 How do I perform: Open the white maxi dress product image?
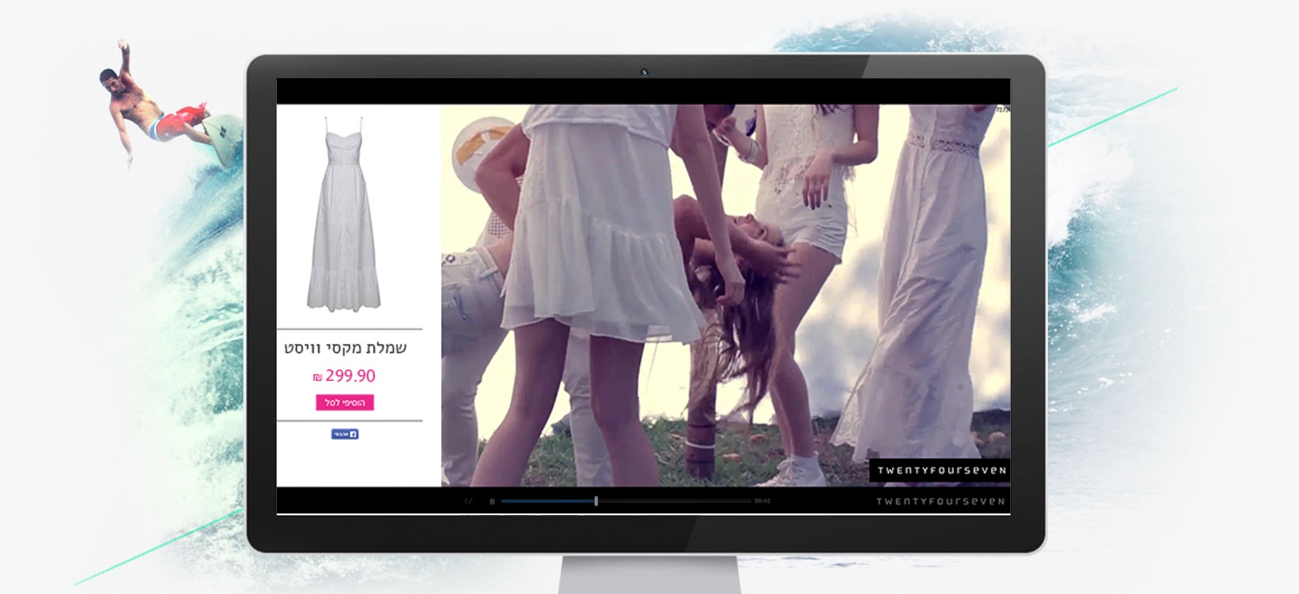344,214
